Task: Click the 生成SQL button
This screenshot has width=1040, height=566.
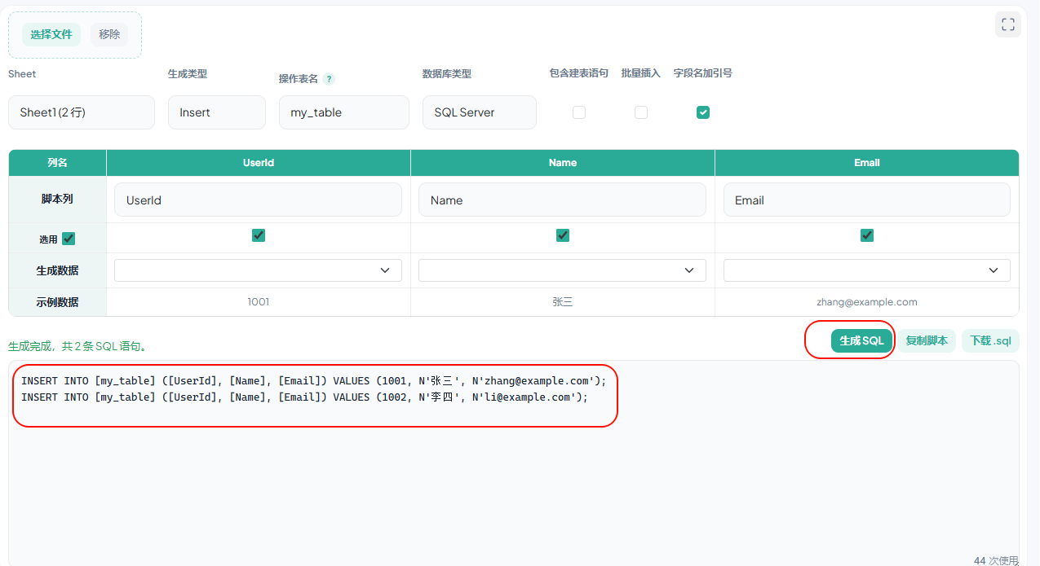Action: coord(861,341)
